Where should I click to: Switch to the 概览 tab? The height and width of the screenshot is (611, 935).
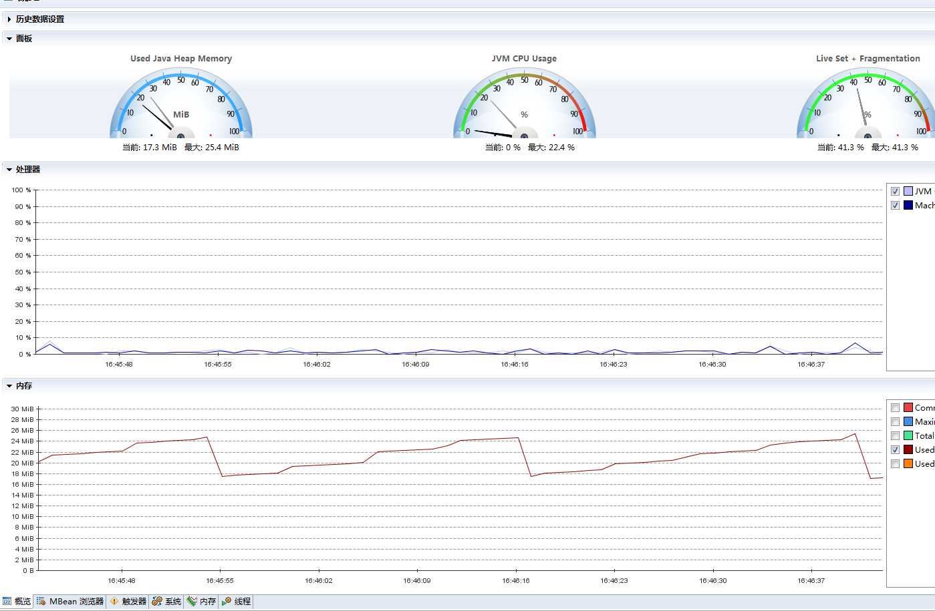(x=17, y=601)
